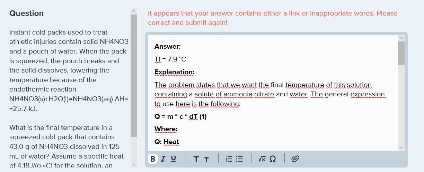Screen dimensions: 424x172
Task: Apply small heading text size
Action: [x=206, y=159]
